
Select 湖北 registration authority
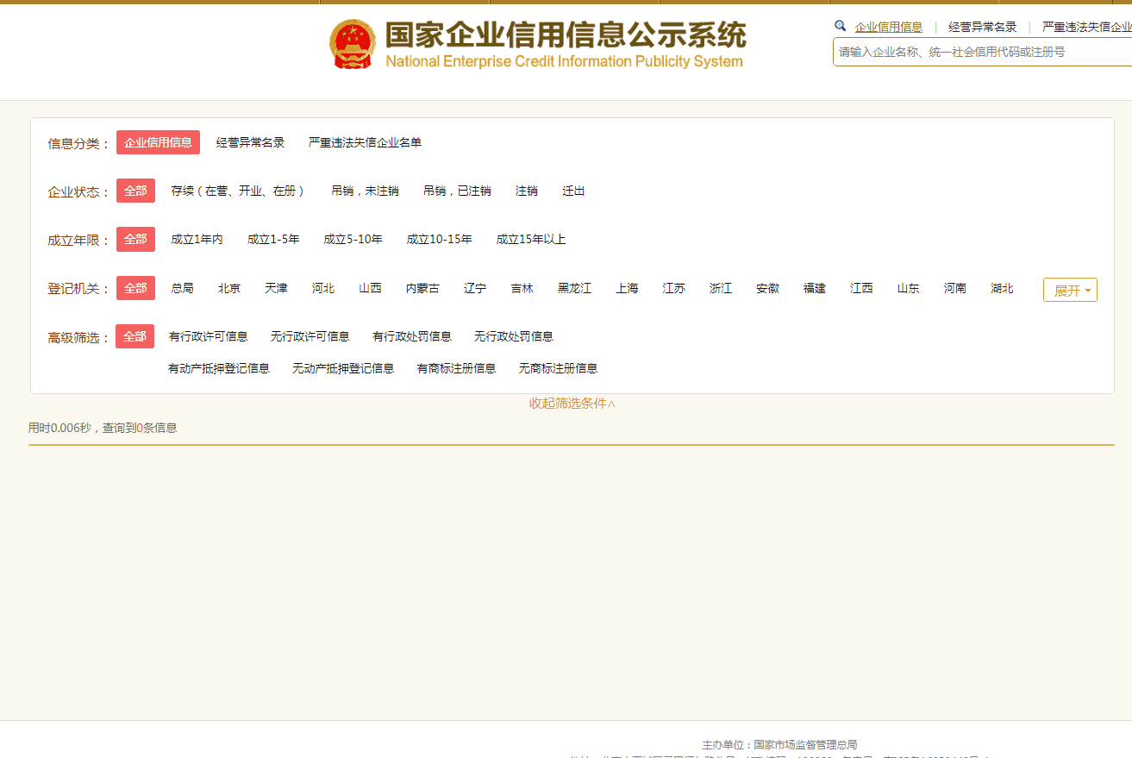pyautogui.click(x=1002, y=288)
